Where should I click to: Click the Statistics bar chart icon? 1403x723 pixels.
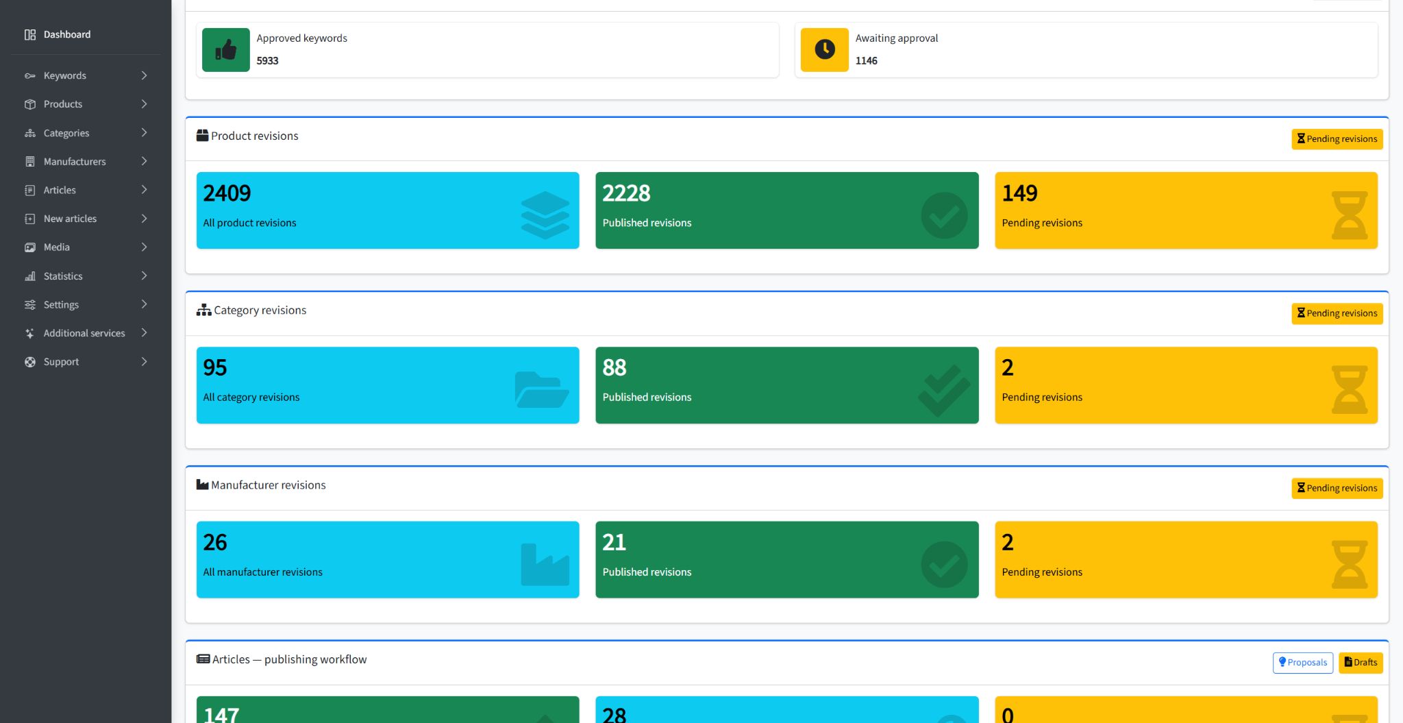coord(30,276)
